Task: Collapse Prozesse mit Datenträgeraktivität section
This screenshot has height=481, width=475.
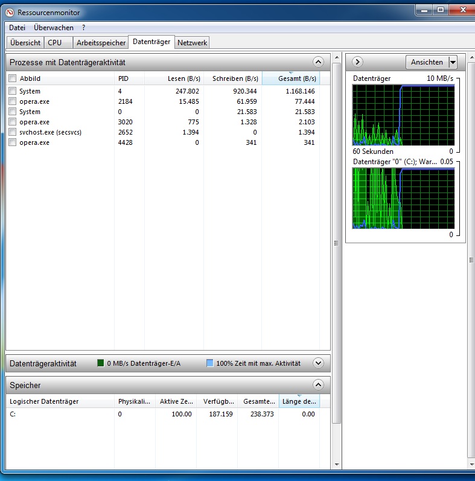Action: [318, 62]
